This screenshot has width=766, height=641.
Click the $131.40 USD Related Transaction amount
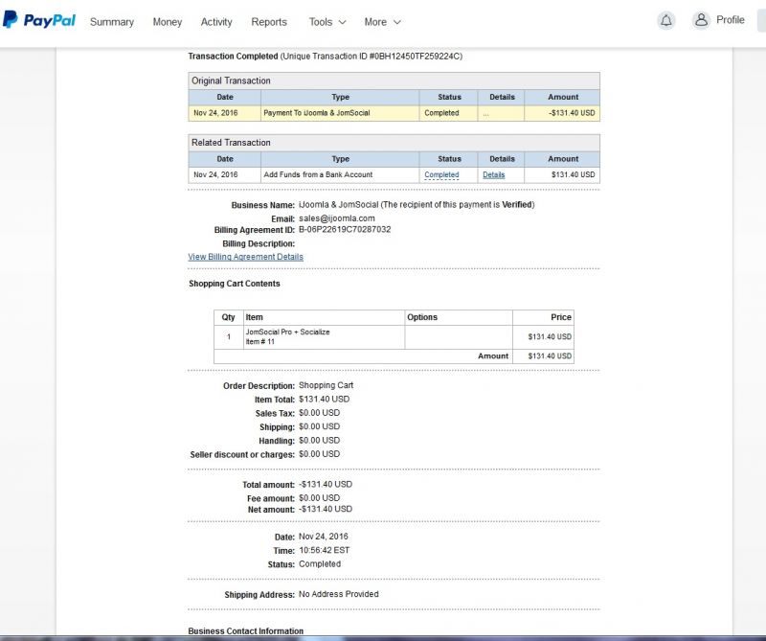573,174
